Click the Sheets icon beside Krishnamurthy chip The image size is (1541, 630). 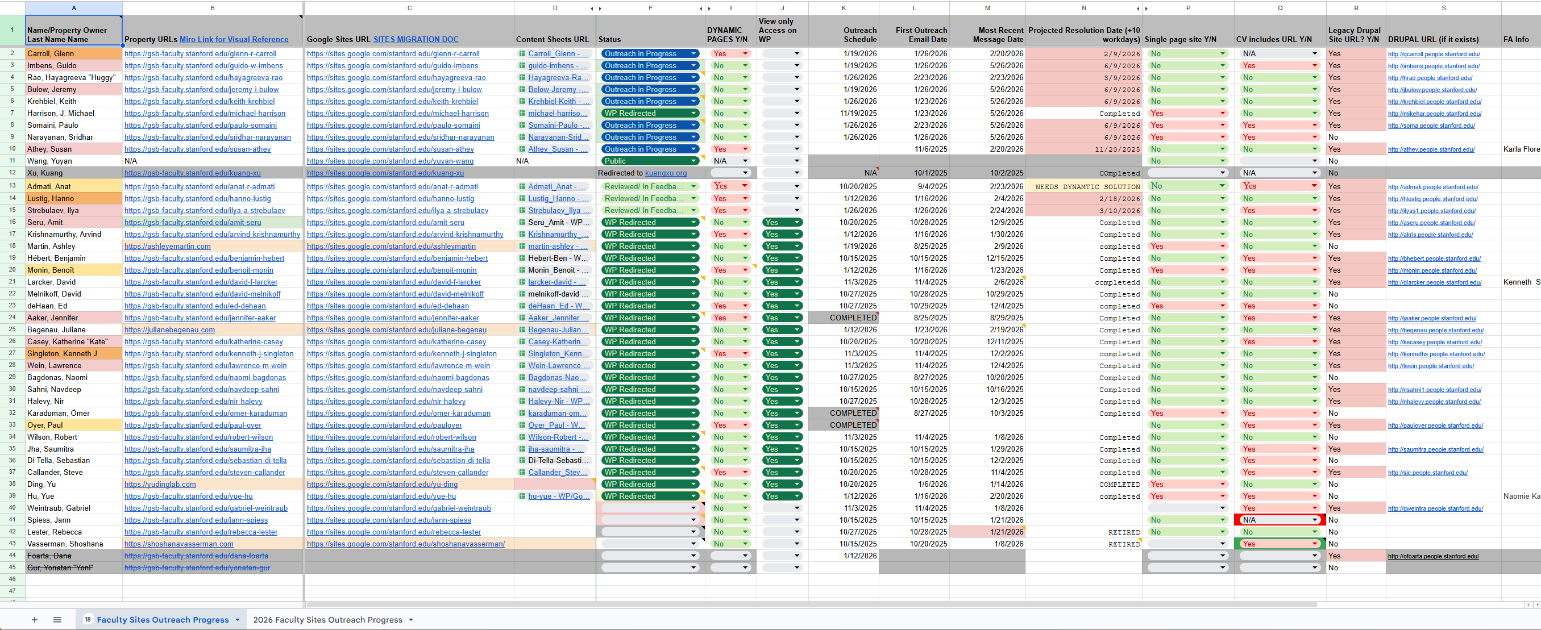click(x=522, y=234)
